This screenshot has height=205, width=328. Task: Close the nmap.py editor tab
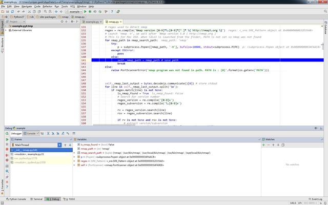click(121, 22)
